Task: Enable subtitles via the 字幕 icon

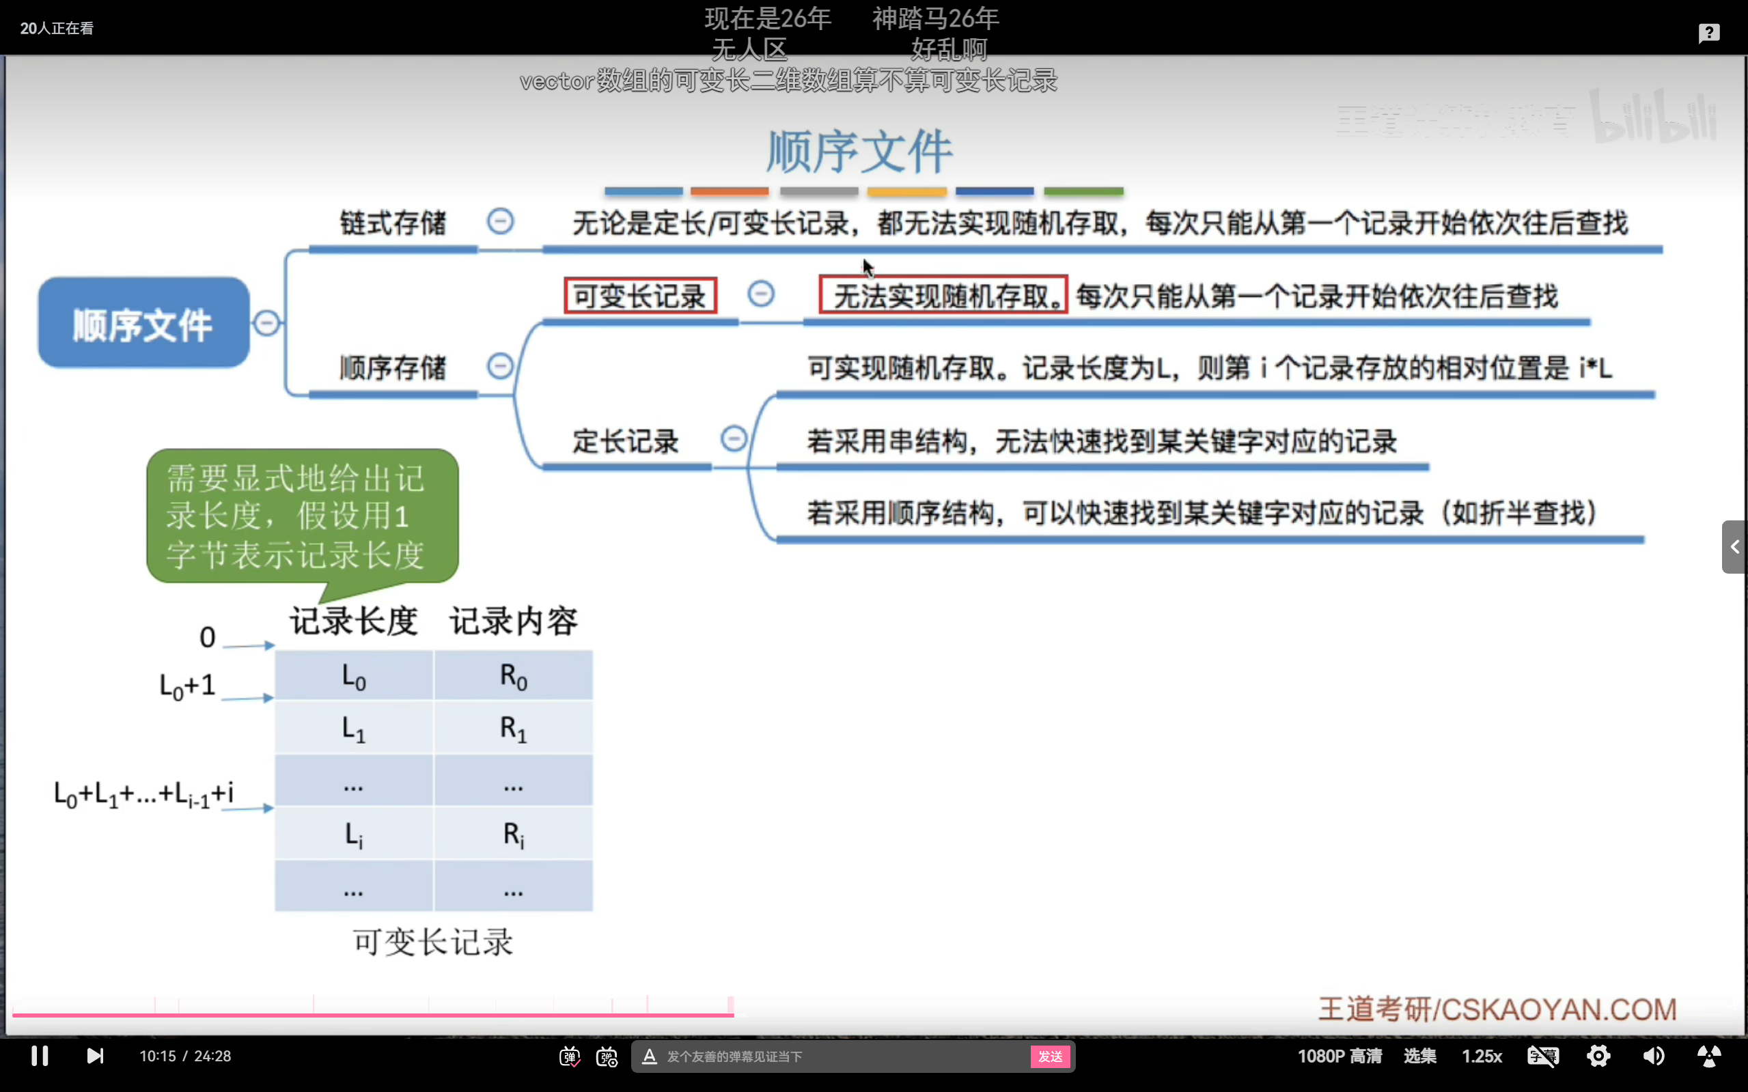Action: (x=1543, y=1055)
